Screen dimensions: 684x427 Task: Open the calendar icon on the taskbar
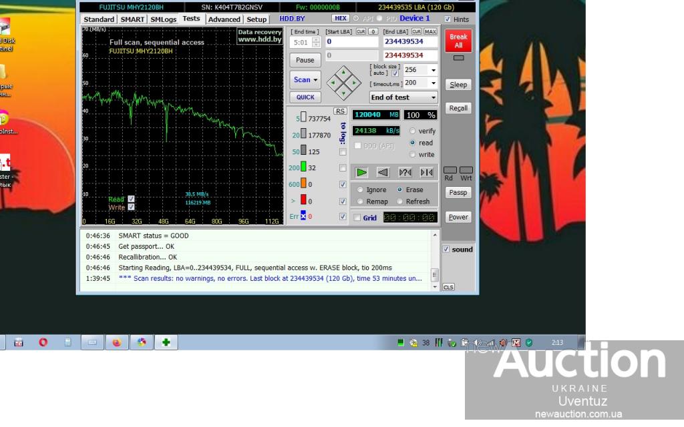(x=18, y=342)
